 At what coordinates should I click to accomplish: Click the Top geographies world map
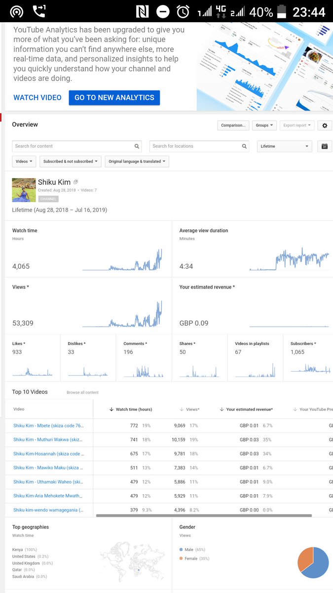coord(132,561)
